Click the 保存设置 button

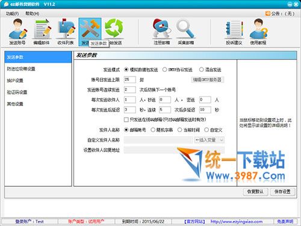click(282, 192)
